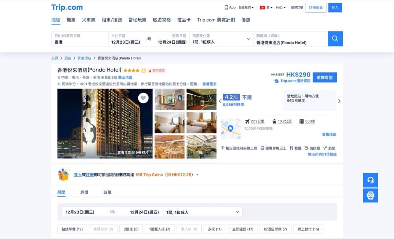
Task: Toggle the 於酒店付款 (7) filter
Action: tap(275, 229)
